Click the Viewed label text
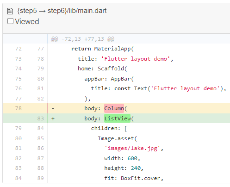 pos(27,21)
